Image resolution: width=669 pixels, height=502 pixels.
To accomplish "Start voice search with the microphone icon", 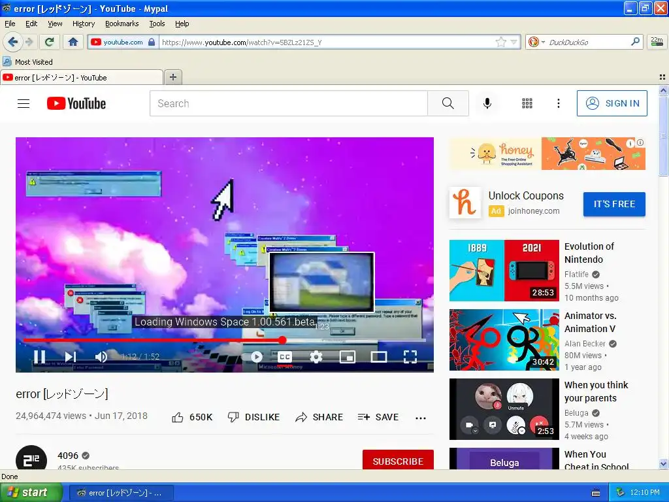I will point(487,103).
